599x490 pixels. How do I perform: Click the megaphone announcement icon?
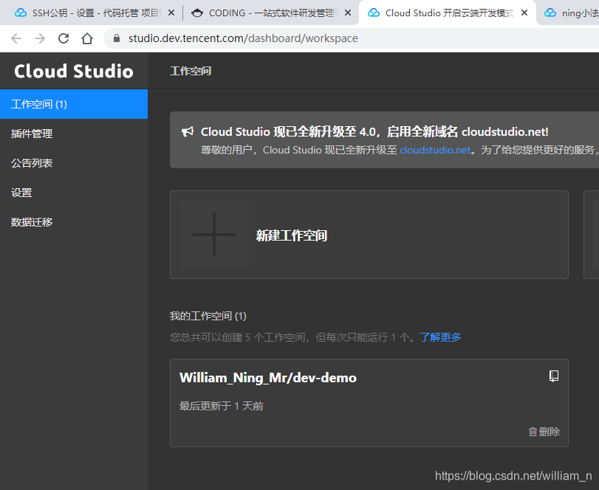click(188, 131)
